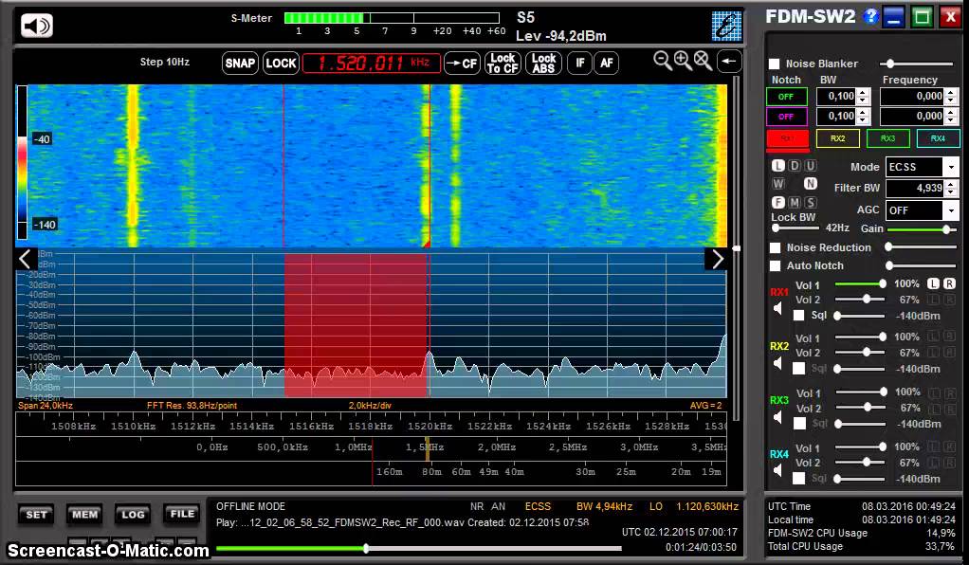Select the RX4 receiver tab

pyautogui.click(x=938, y=138)
